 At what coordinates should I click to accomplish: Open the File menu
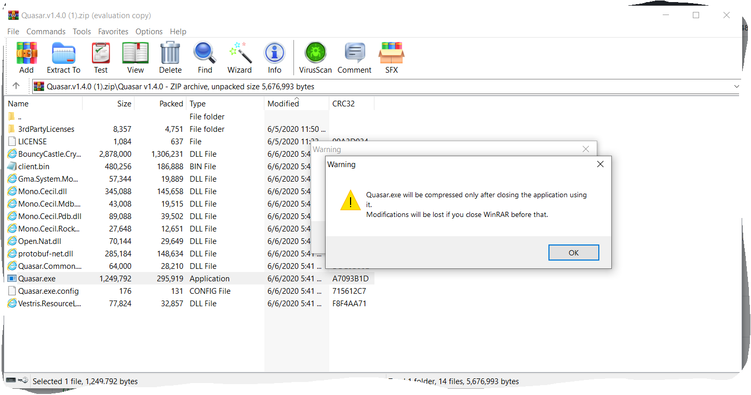tap(13, 32)
